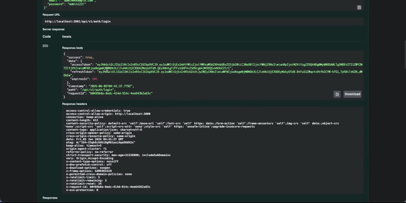
Task: Click the x-download-options: noopen header
Action: tap(88, 168)
